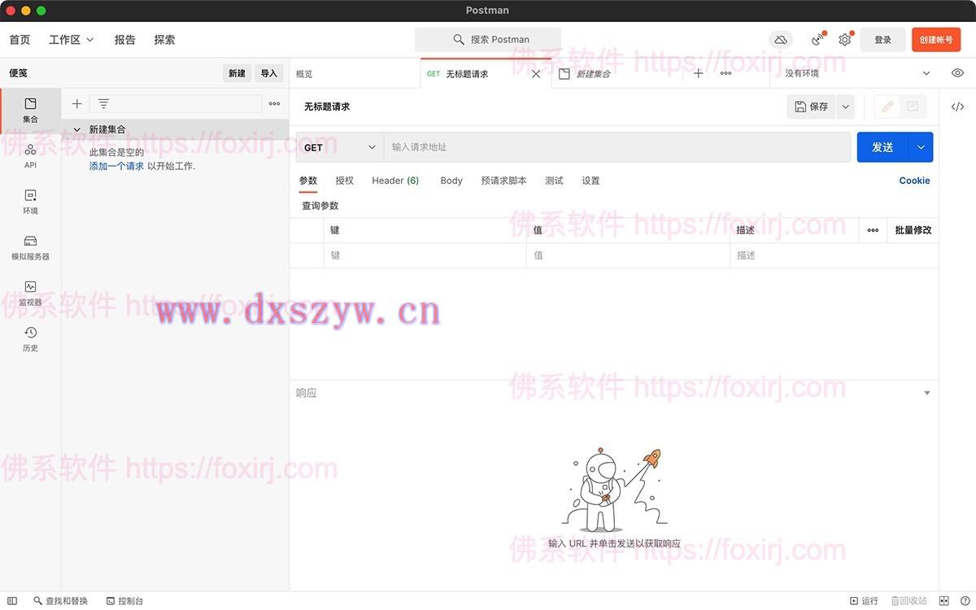Click the offline cloud sync icon
This screenshot has height=610, width=976.
(780, 39)
